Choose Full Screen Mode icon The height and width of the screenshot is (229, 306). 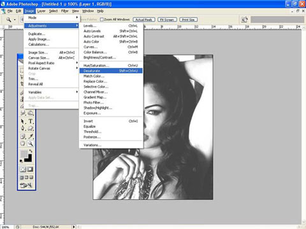tap(31, 177)
